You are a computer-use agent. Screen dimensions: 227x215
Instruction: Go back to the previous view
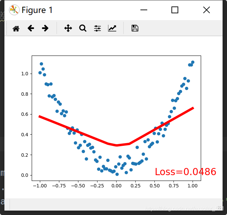point(31,28)
